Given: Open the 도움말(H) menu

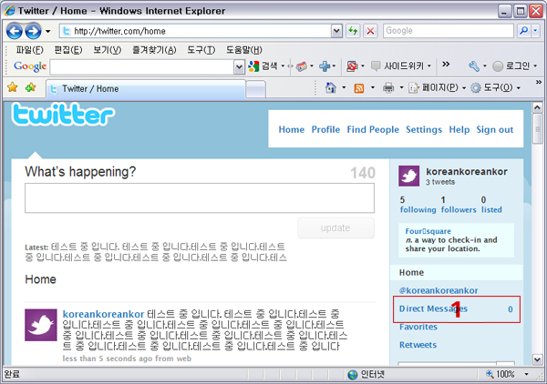Looking at the screenshot, I should pyautogui.click(x=243, y=50).
